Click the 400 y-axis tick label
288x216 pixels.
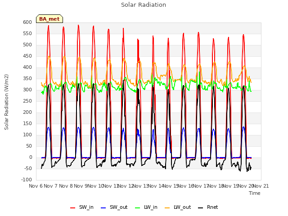tap(27, 67)
